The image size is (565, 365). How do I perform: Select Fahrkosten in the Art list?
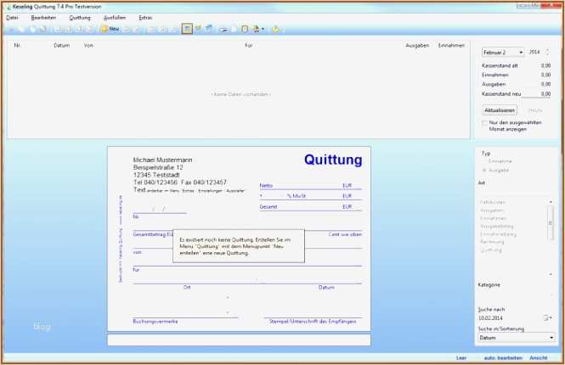(x=493, y=202)
